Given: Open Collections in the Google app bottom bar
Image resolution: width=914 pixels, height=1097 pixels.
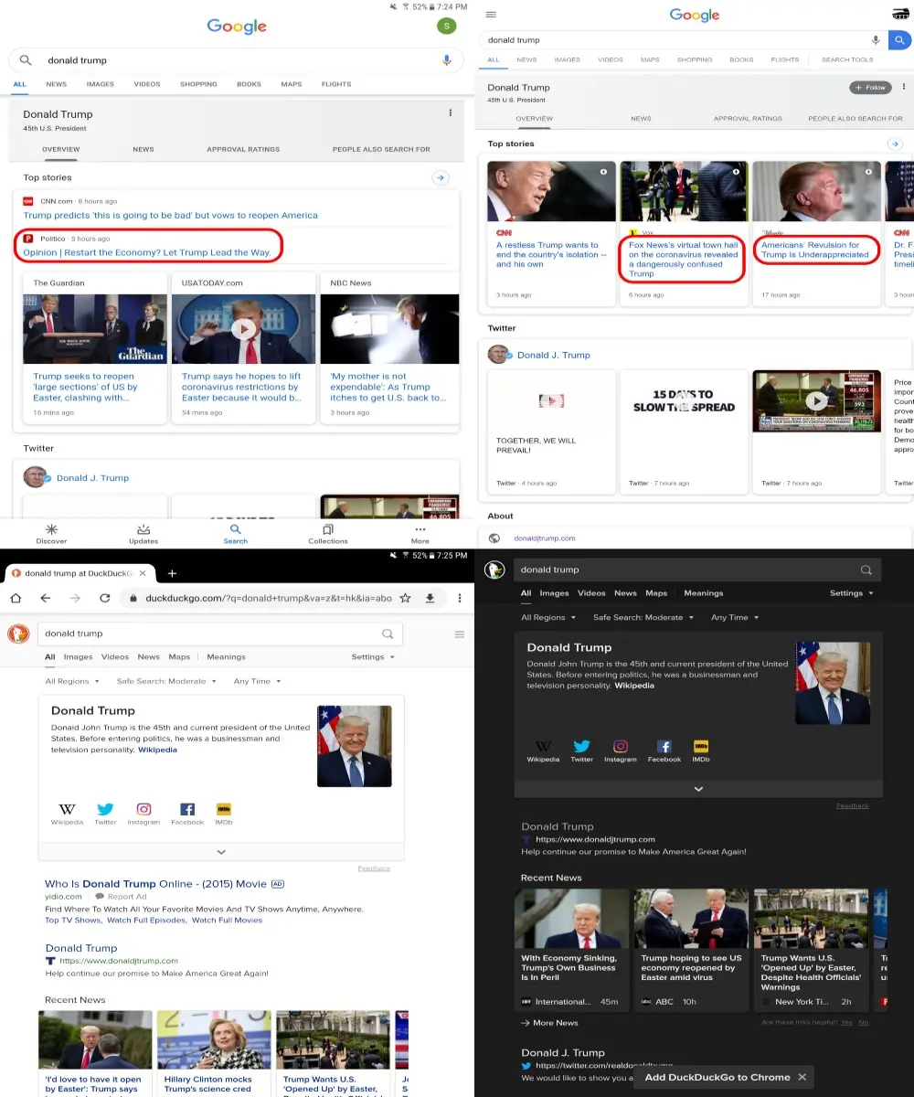Looking at the screenshot, I should tap(328, 534).
